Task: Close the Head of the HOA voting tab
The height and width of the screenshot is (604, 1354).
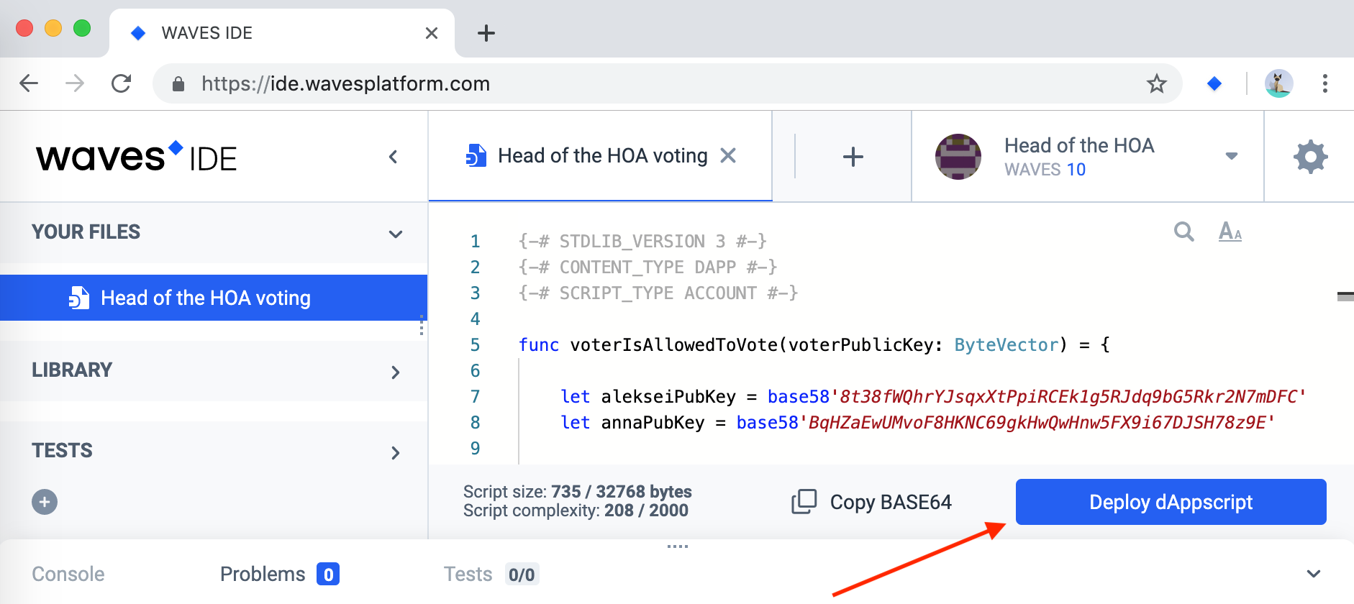Action: click(x=728, y=155)
